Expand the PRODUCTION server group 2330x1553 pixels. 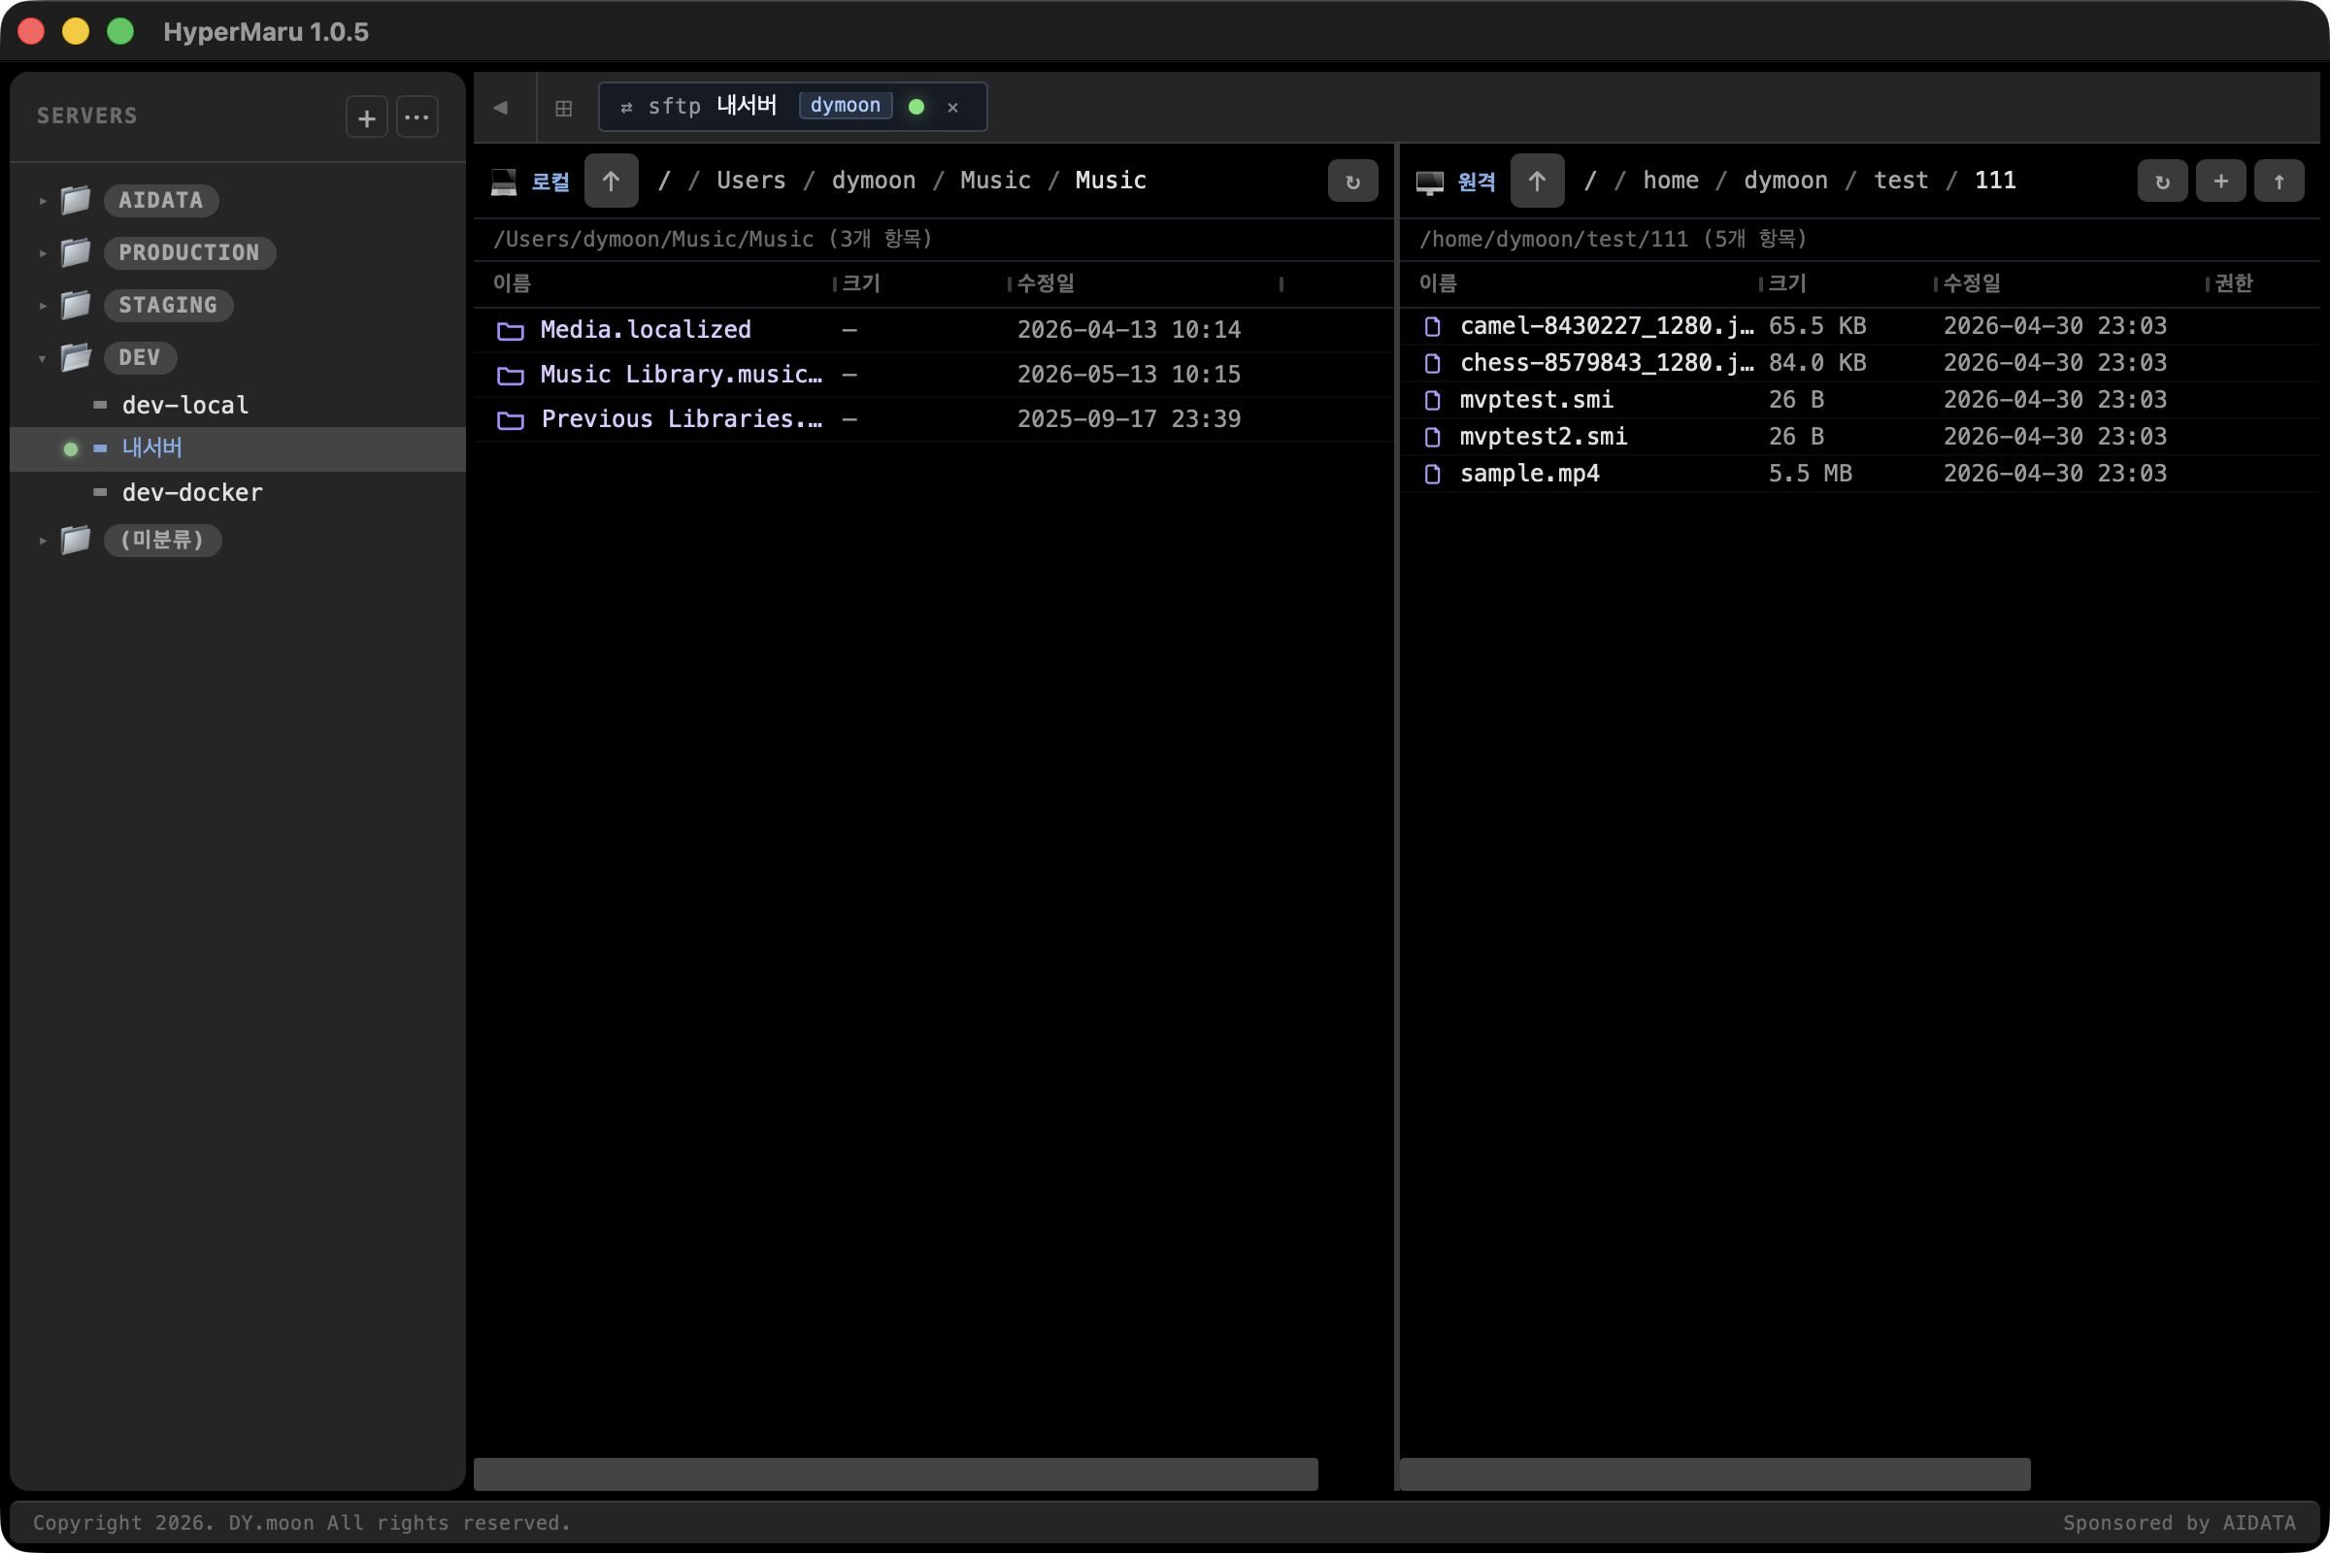(x=43, y=253)
